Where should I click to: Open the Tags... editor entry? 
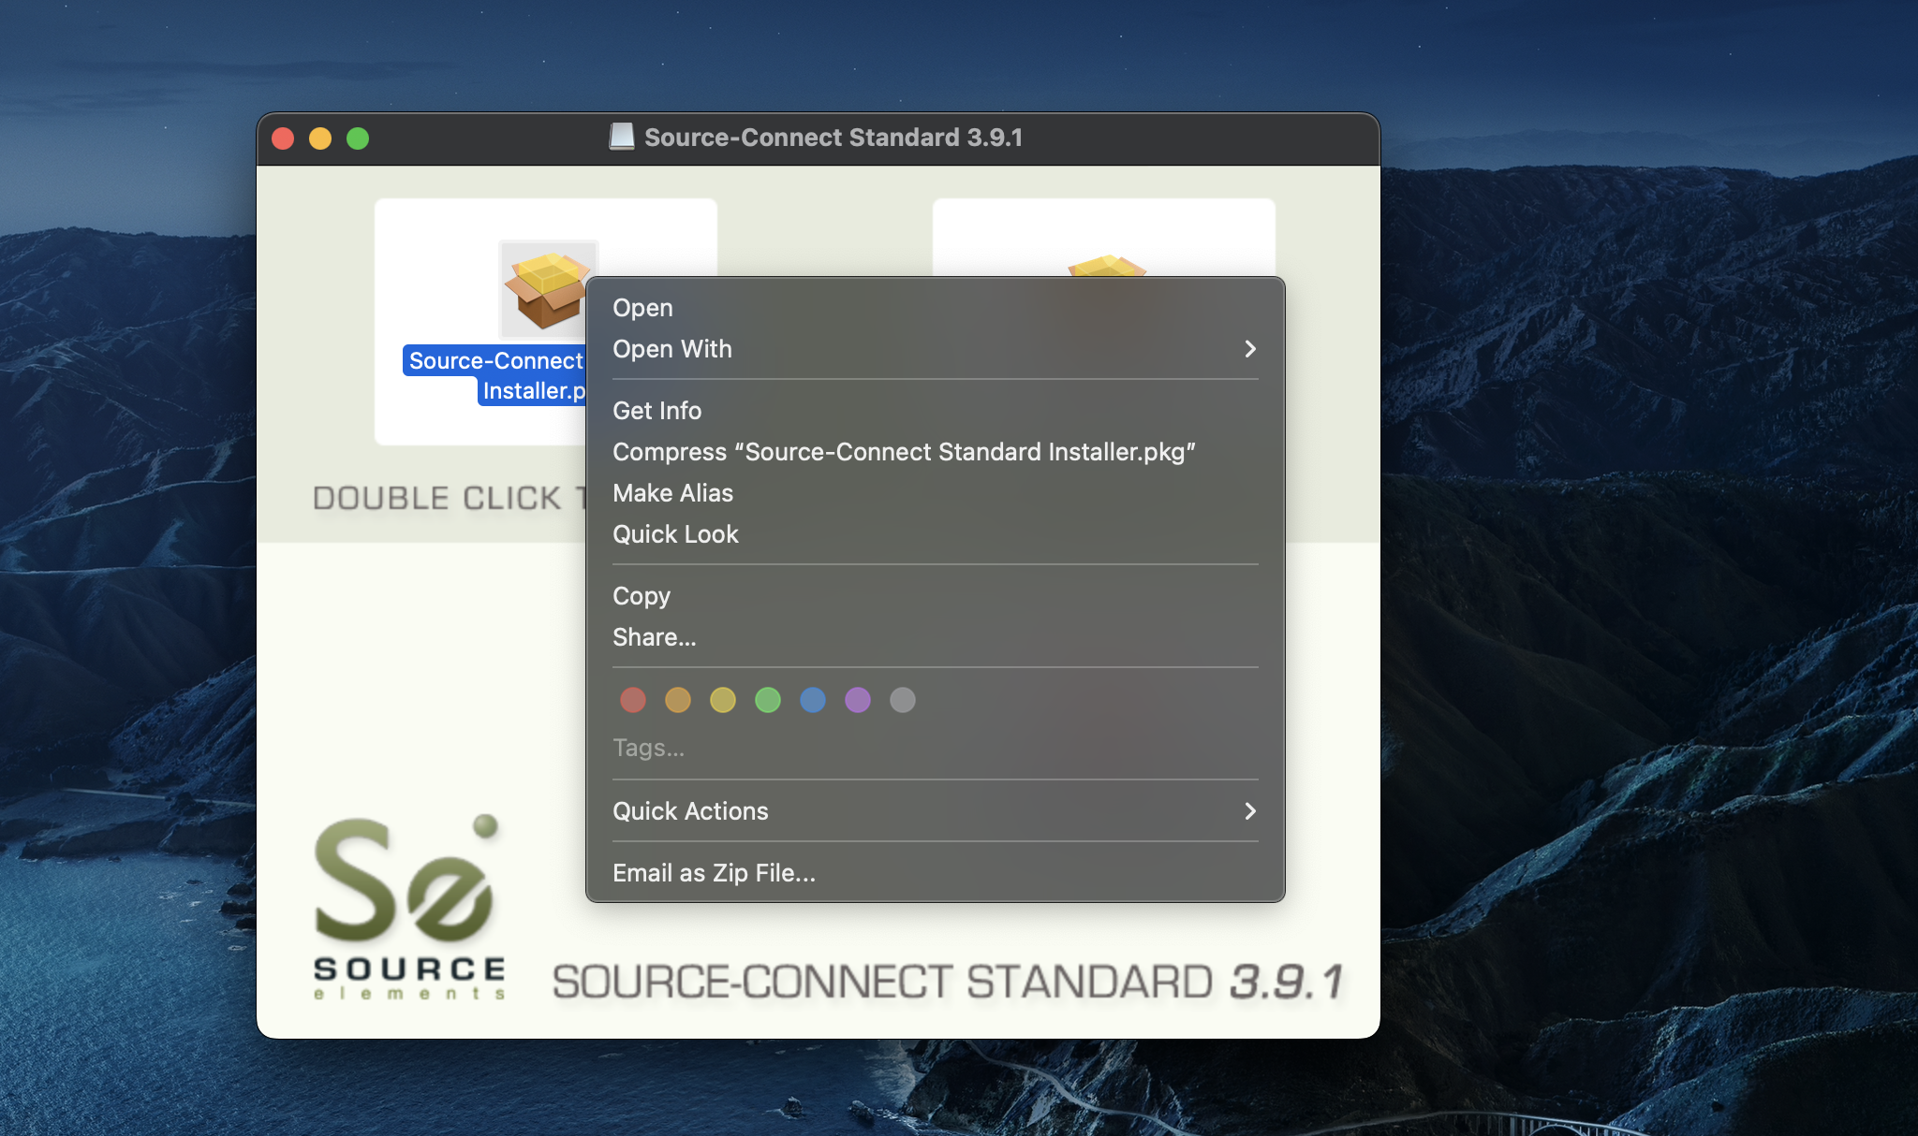click(x=649, y=748)
